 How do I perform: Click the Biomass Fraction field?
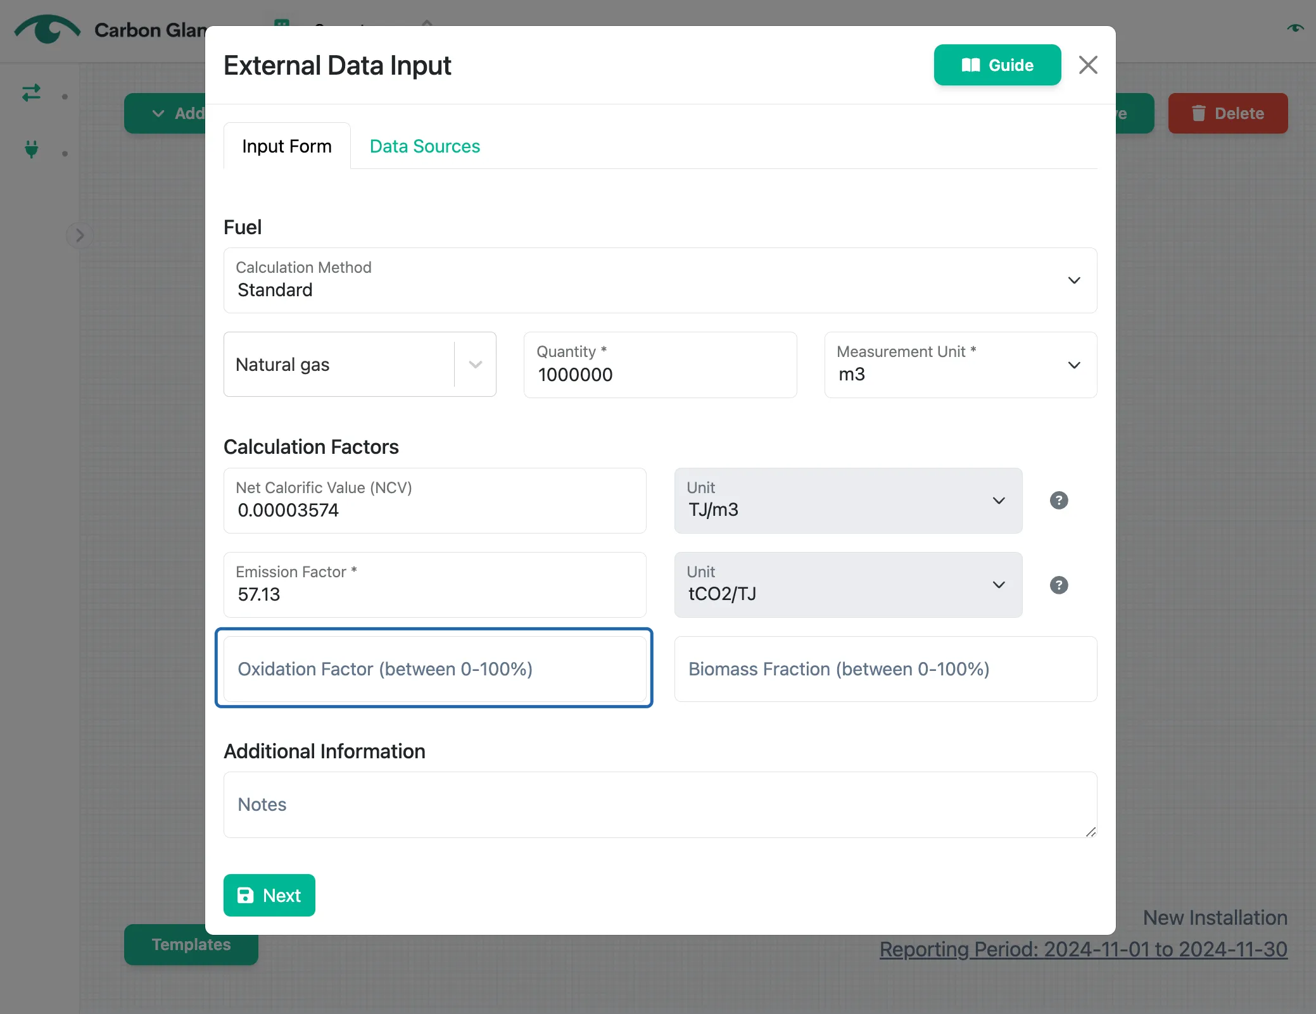pyautogui.click(x=885, y=669)
